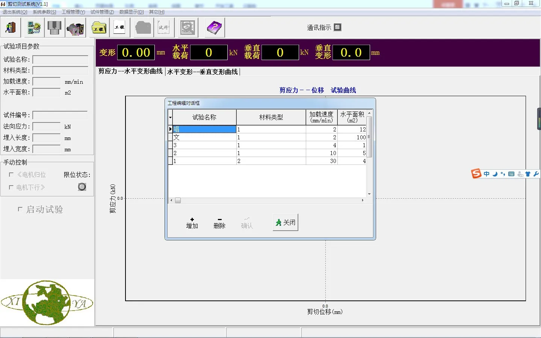The width and height of the screenshot is (541, 338).
Task: Switch to 水平变形--垂直变形曲线 tab
Action: tap(202, 72)
